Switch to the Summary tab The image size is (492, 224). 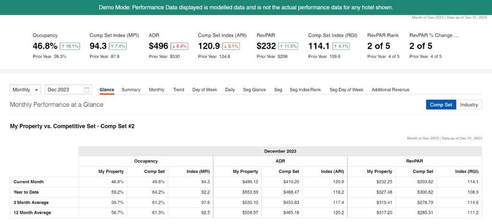[131, 90]
